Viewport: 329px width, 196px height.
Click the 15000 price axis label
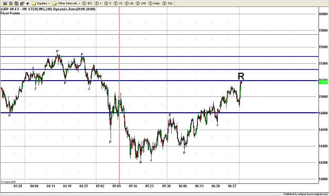[323, 96]
